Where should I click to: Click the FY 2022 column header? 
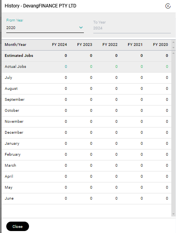click(x=110, y=45)
